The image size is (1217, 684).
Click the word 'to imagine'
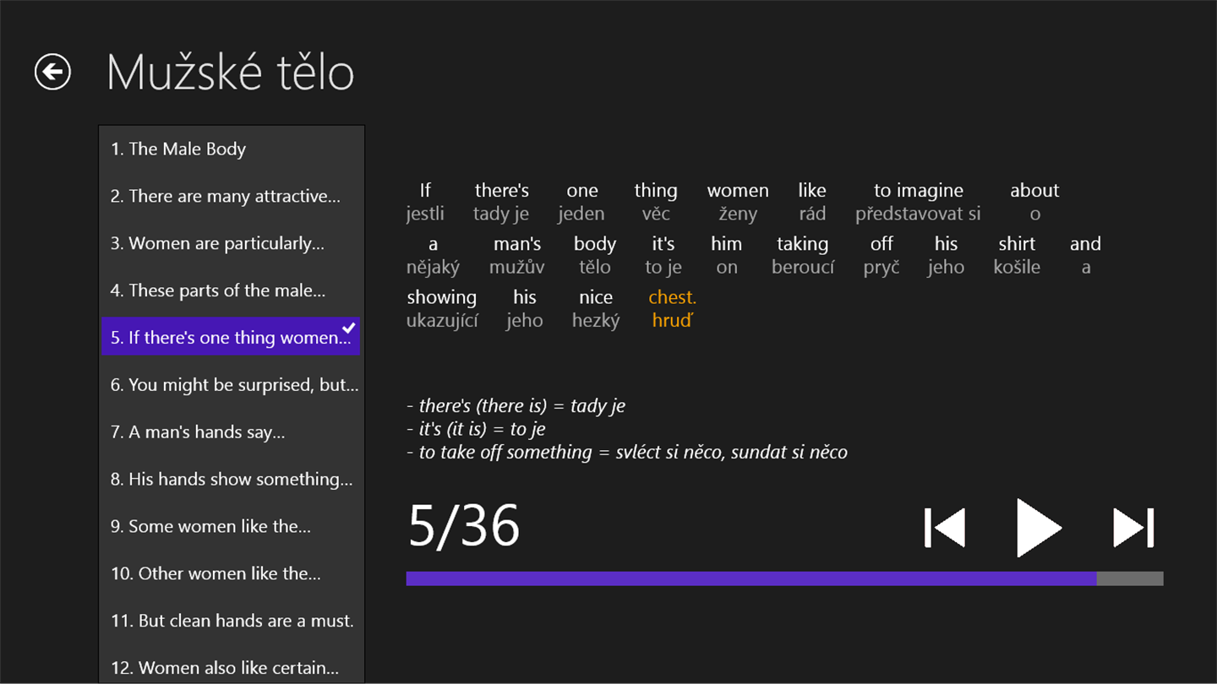point(918,191)
